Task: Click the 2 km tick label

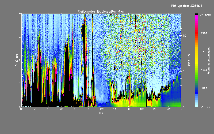Action: tap(20, 60)
